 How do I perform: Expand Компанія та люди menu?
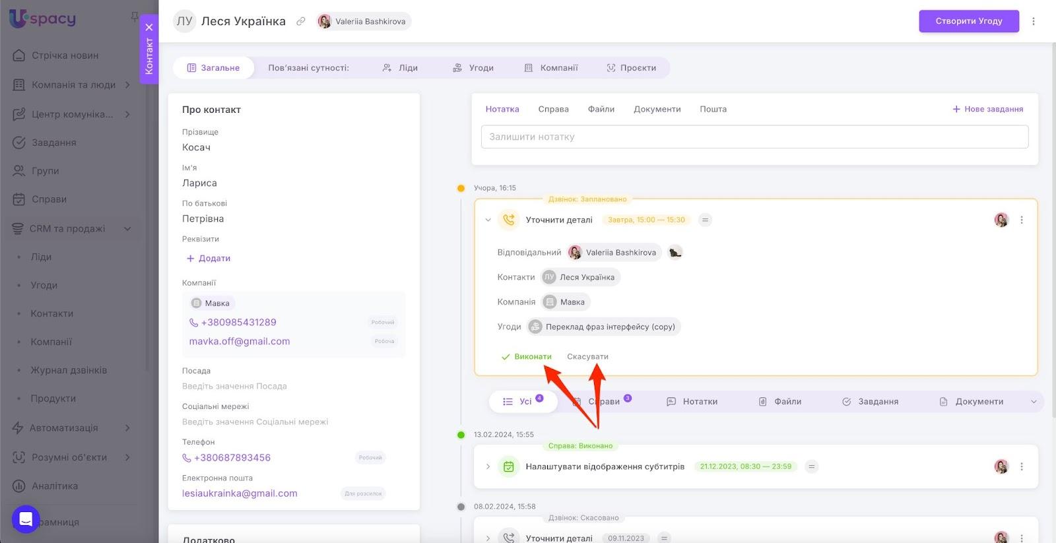pos(73,84)
